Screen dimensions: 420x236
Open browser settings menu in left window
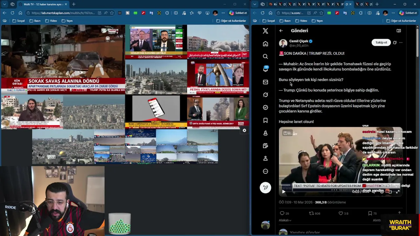223,13
